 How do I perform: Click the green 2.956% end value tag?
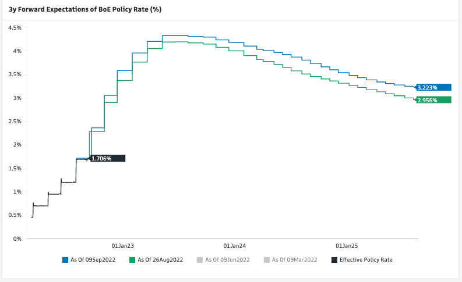pyautogui.click(x=434, y=100)
